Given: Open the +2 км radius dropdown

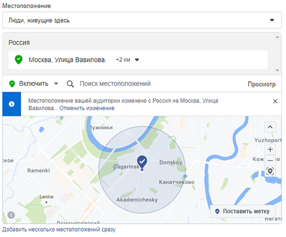Looking at the screenshot, I should [128, 60].
